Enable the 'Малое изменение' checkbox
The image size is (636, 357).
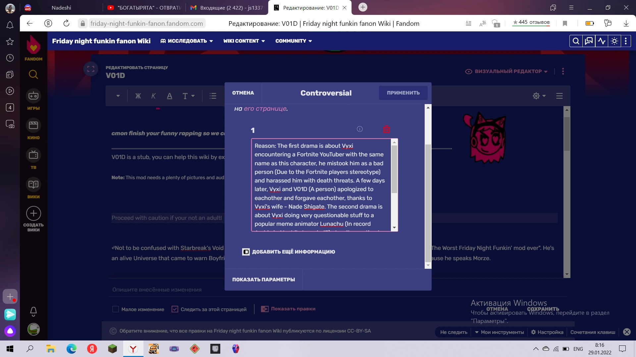click(x=116, y=309)
